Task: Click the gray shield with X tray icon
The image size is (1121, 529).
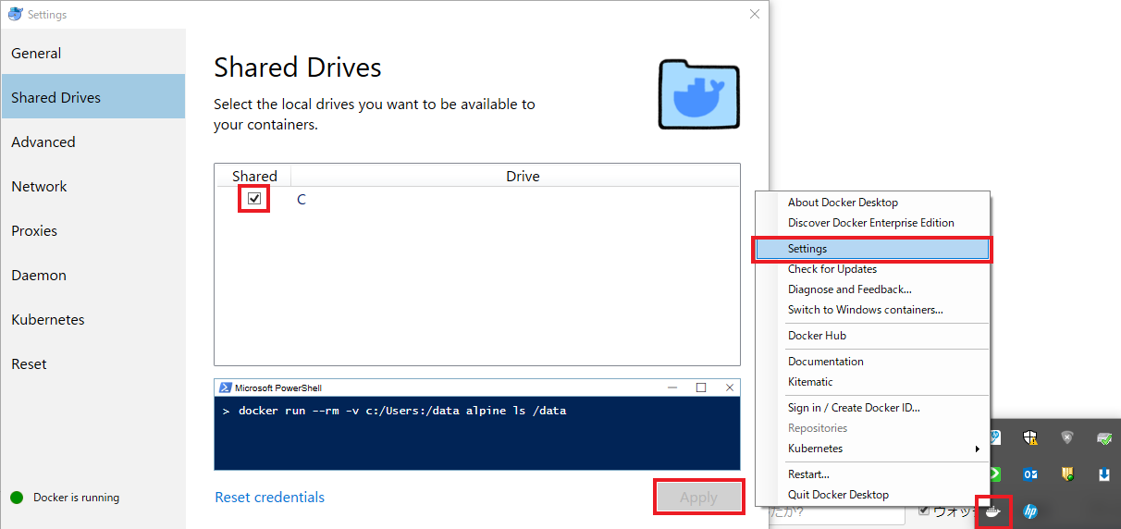Action: (1067, 437)
